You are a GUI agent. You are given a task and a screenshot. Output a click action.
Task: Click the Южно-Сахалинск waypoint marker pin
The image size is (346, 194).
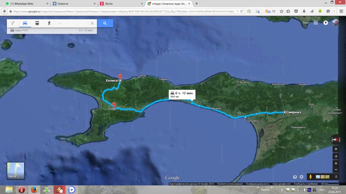pos(114,105)
